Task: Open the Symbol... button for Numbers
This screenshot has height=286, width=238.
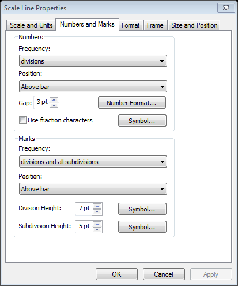Action: [142, 121]
